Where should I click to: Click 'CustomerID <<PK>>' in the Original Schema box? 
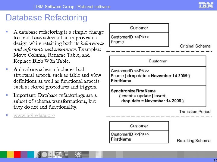click(x=130, y=37)
